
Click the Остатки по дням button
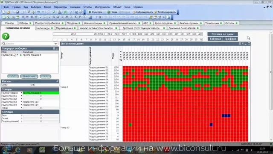[x=223, y=34]
